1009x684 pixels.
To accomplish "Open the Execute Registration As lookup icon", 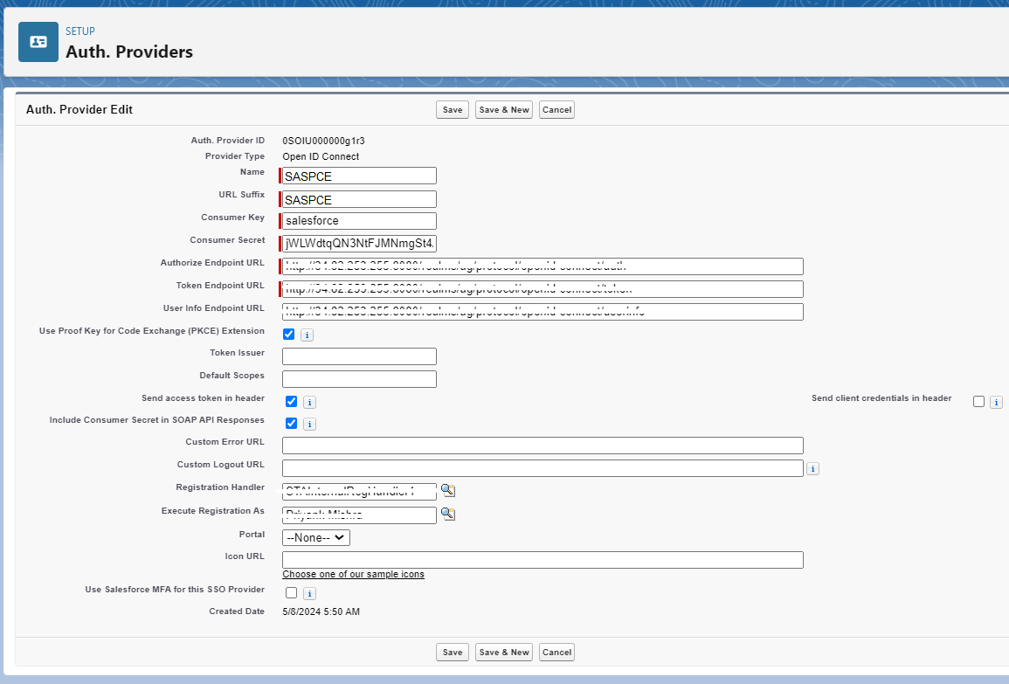I will (x=447, y=514).
